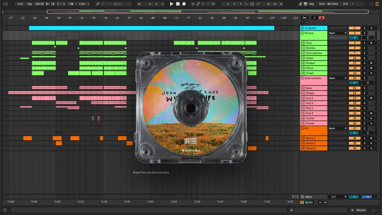Screen dimensions: 382x215
Task: Solo the Guitar track
Action: pos(364,118)
